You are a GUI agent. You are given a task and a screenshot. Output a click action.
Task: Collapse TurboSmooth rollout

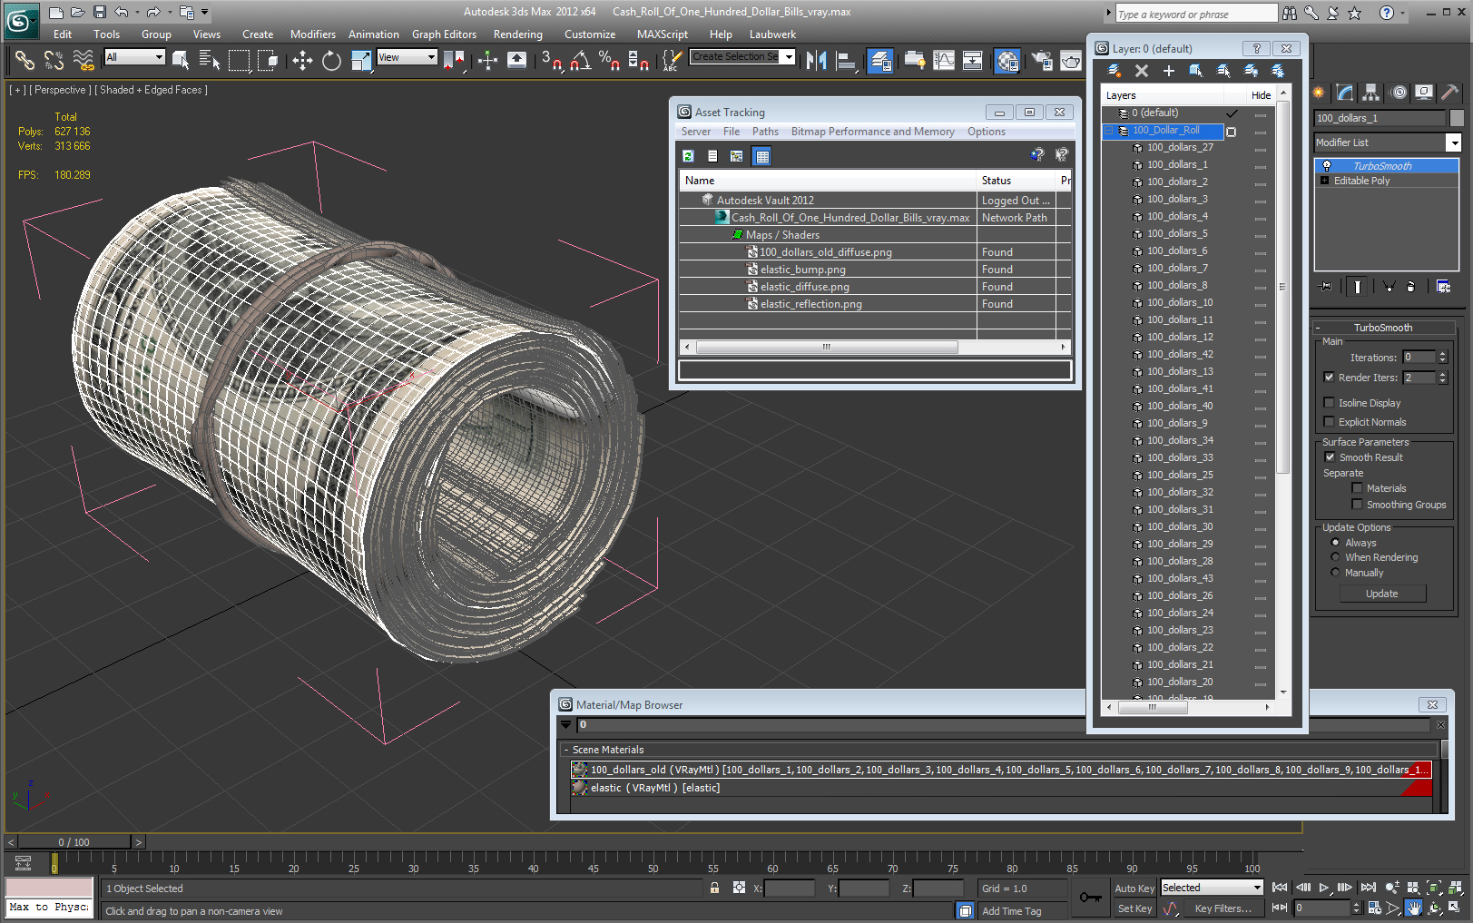point(1383,328)
